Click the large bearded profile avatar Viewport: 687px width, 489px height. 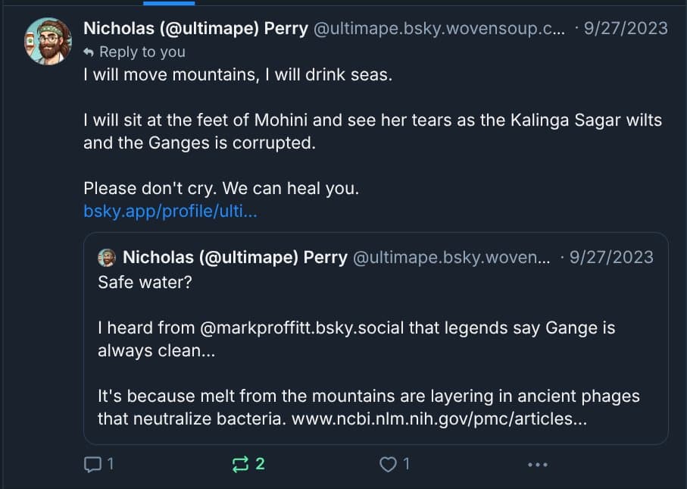(48, 41)
